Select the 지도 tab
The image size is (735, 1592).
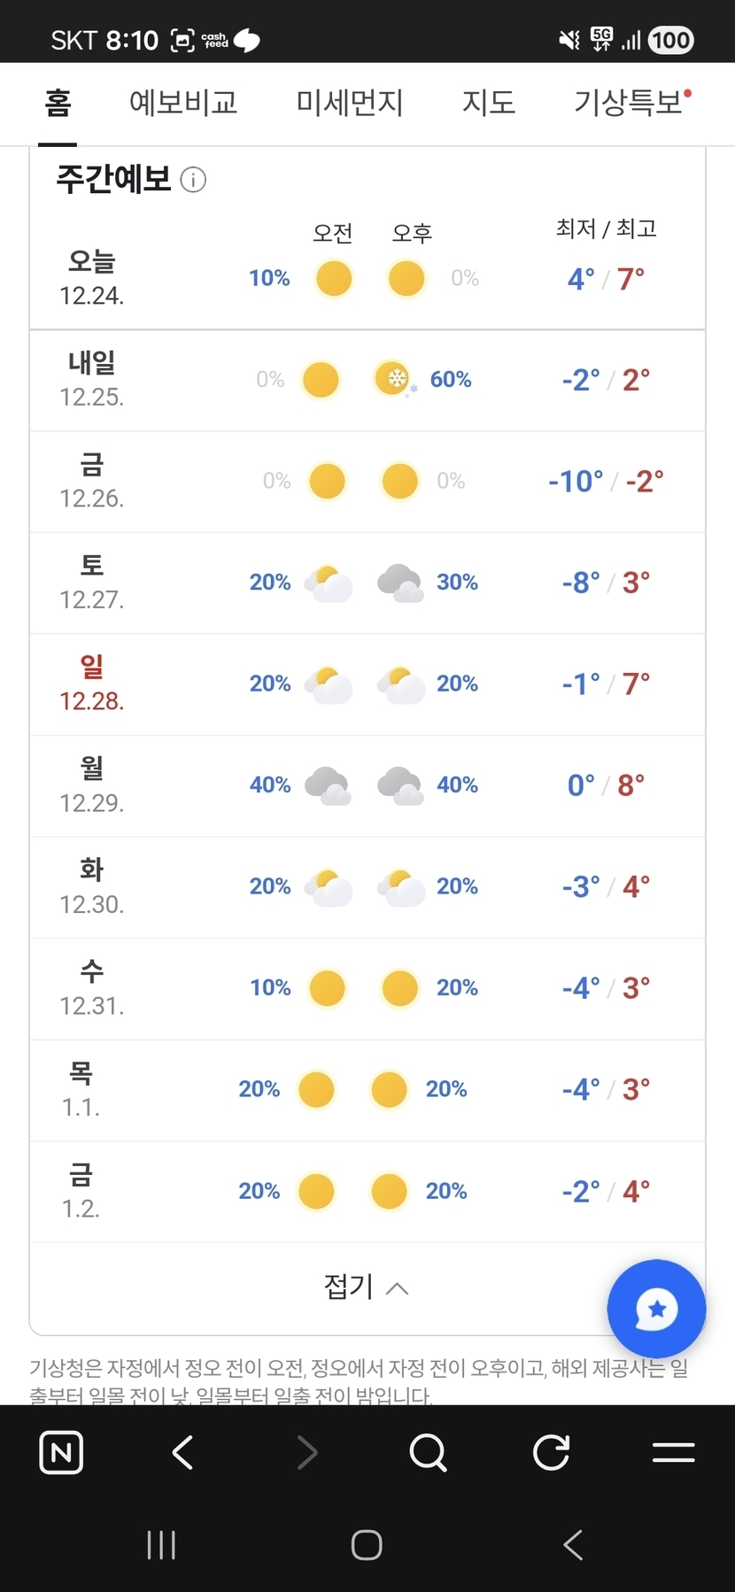tap(488, 103)
